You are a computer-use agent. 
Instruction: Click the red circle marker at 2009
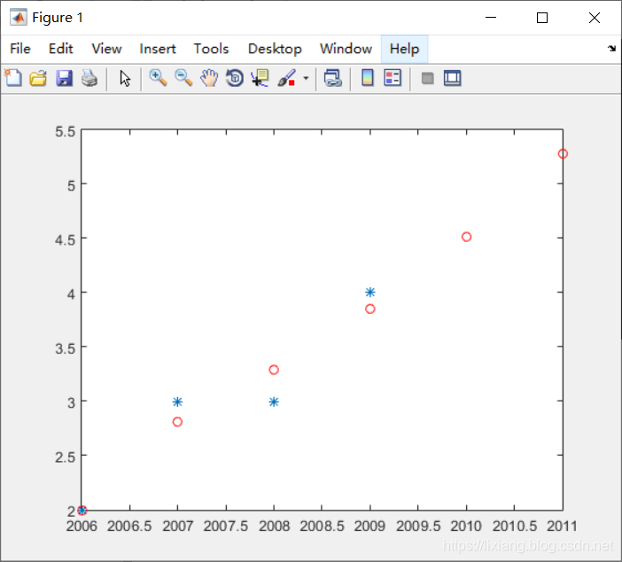(x=369, y=308)
